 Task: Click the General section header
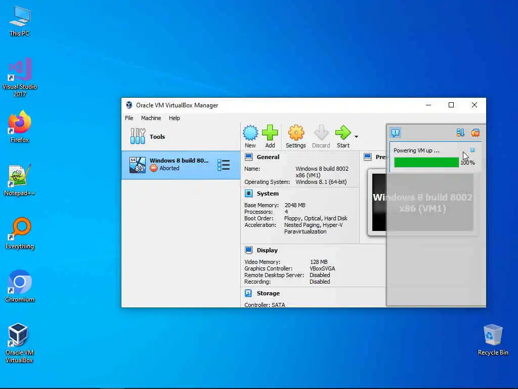tap(268, 157)
